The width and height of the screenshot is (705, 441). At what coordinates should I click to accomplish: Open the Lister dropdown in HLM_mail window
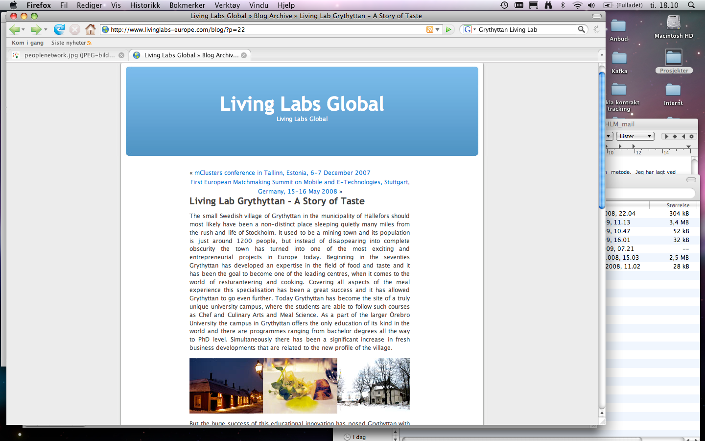click(635, 136)
